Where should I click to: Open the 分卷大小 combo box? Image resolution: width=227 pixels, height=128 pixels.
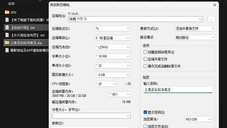91,116
